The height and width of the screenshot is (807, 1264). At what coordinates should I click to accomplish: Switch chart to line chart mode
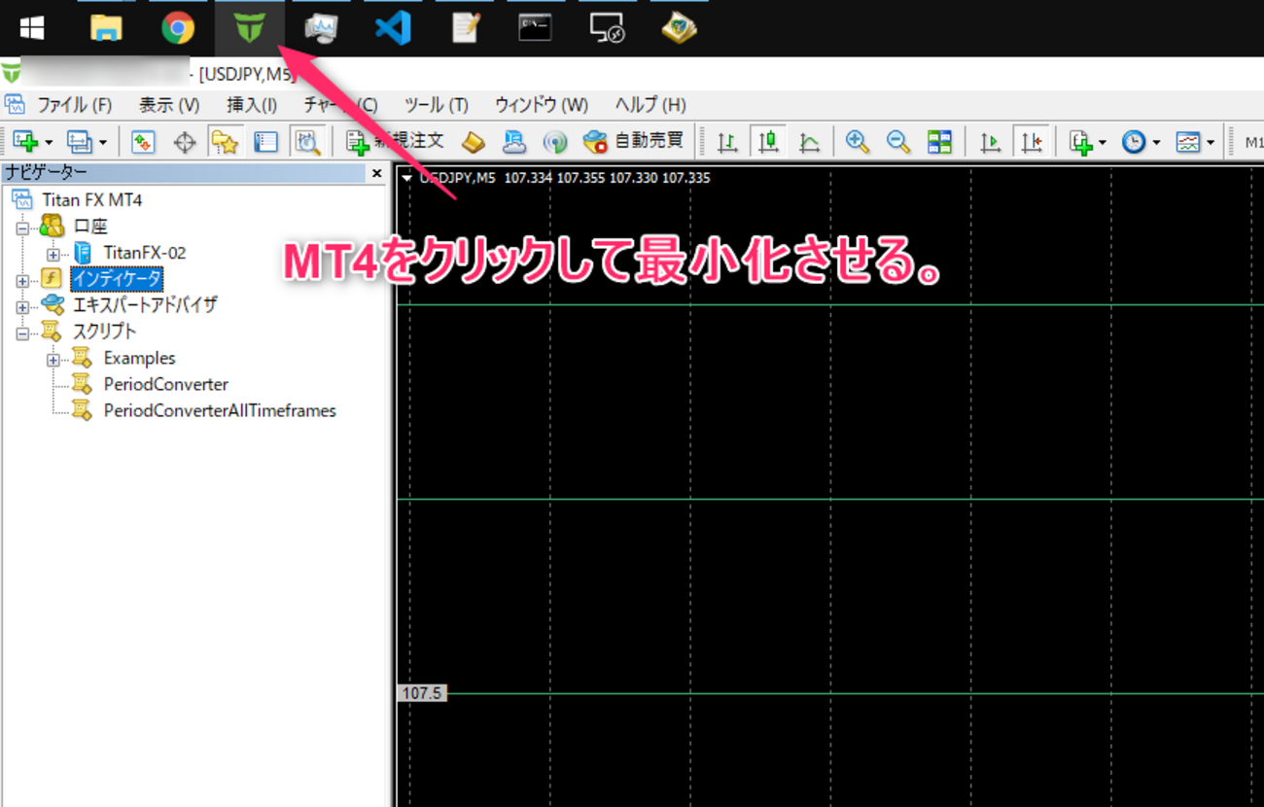pyautogui.click(x=809, y=141)
